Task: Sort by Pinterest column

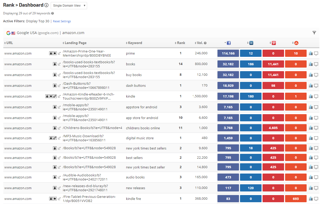Action: coord(273,43)
